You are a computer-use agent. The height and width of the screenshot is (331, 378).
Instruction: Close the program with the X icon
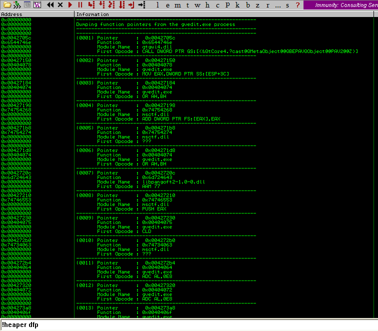(60, 4)
